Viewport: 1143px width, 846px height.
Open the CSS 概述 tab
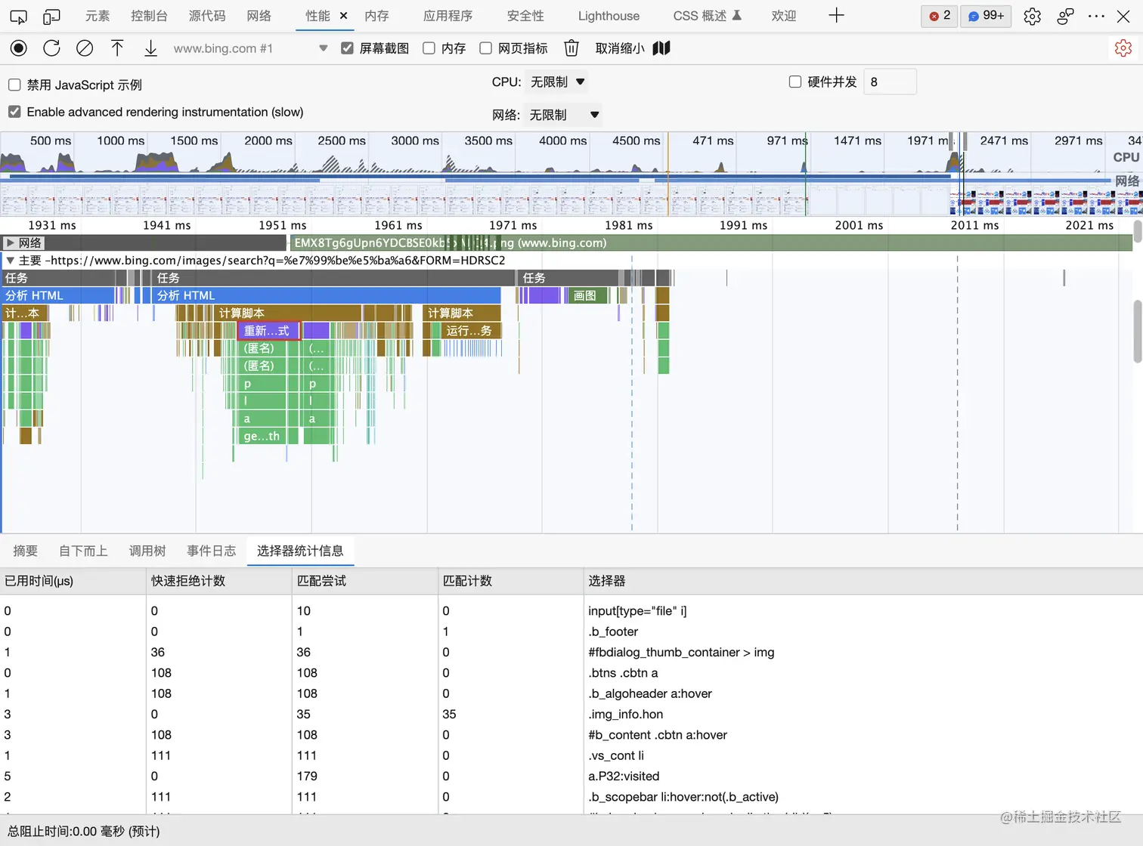(708, 16)
